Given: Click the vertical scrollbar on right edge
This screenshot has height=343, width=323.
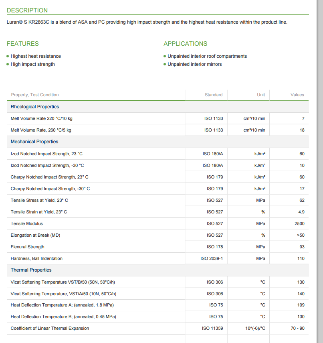Looking at the screenshot, I should (319, 172).
